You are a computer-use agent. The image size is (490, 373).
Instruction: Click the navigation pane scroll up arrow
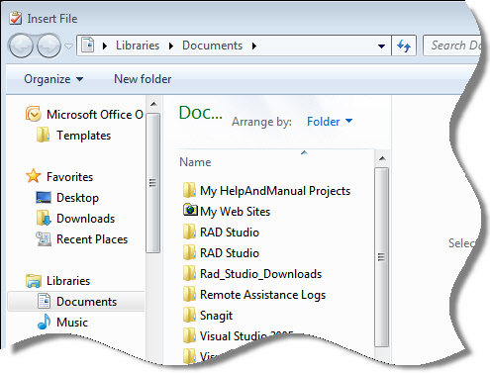point(153,104)
